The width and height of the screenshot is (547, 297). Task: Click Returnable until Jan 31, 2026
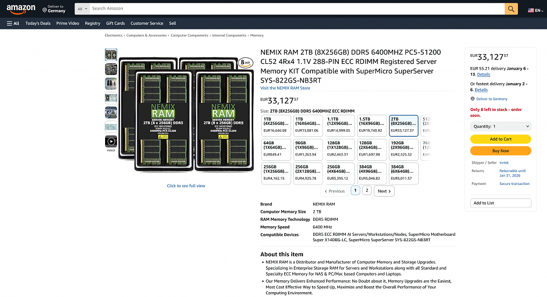point(513,173)
